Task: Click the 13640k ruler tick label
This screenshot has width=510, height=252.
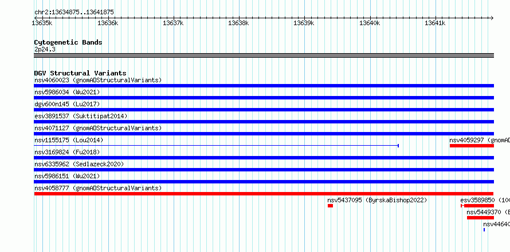Action: click(x=370, y=23)
